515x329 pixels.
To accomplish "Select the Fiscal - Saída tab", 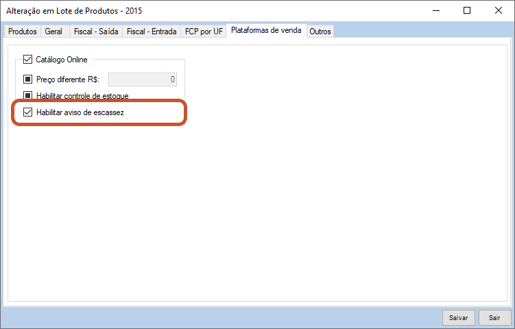I will [96, 32].
